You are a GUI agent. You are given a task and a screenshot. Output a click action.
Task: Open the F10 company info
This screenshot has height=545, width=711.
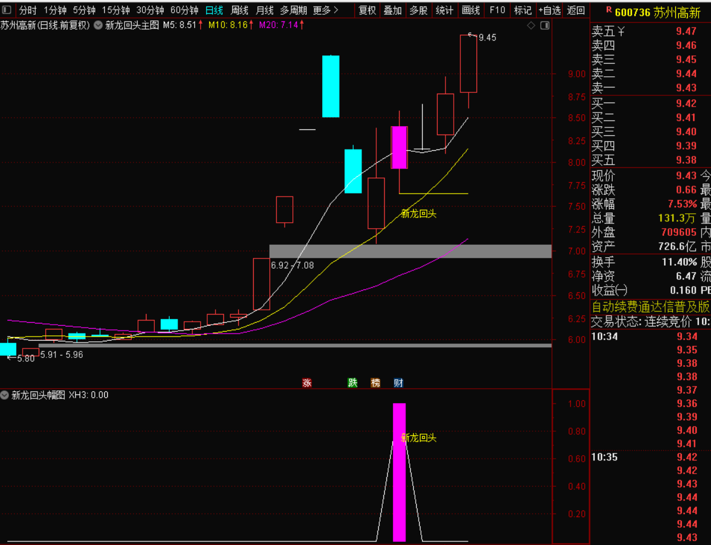pyautogui.click(x=497, y=10)
